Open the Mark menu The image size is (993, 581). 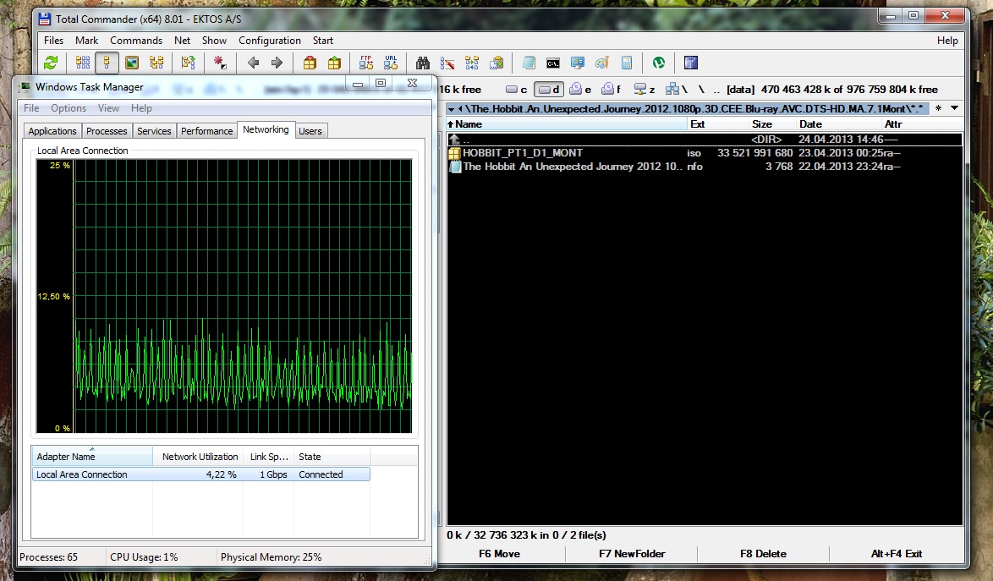point(87,41)
